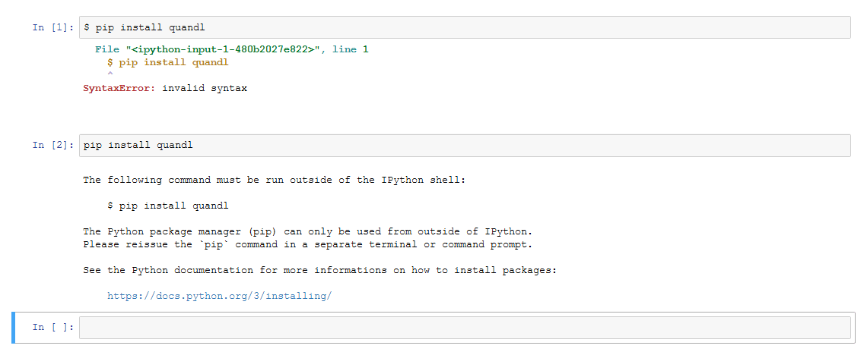Click inside the empty bottom code cell

point(464,328)
